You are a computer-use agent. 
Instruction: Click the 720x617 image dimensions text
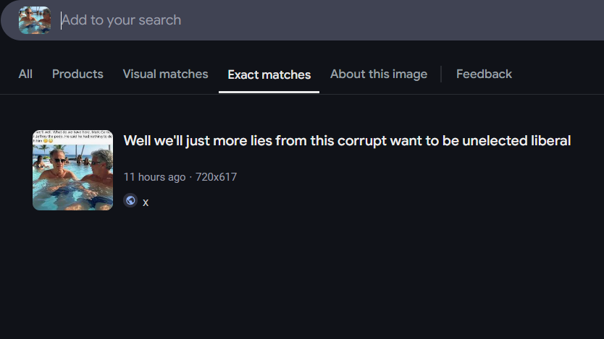216,177
